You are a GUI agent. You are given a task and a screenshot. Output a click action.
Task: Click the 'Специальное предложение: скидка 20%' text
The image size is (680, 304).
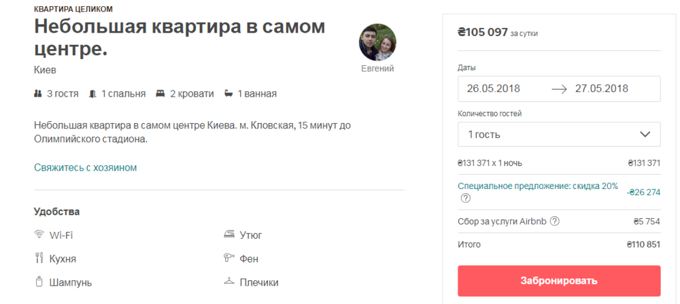tap(538, 186)
